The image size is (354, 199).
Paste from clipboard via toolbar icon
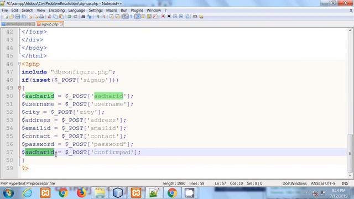click(61, 17)
